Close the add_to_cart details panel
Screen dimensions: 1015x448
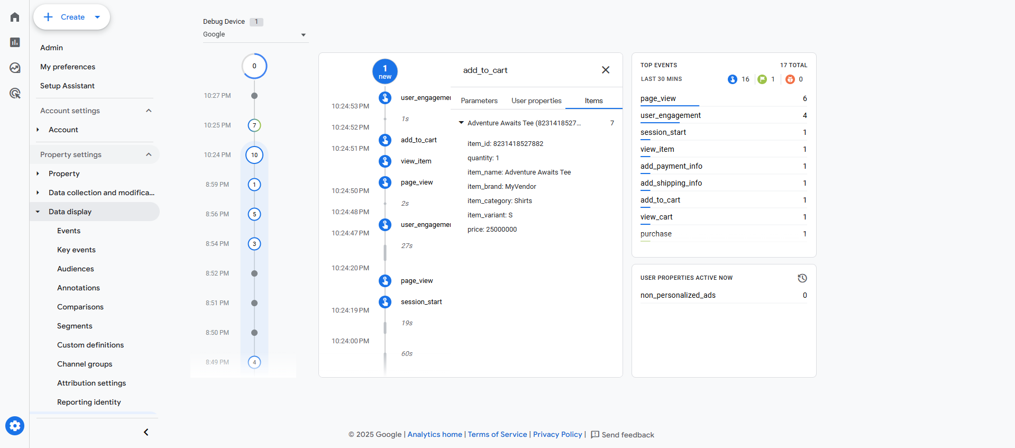point(606,70)
